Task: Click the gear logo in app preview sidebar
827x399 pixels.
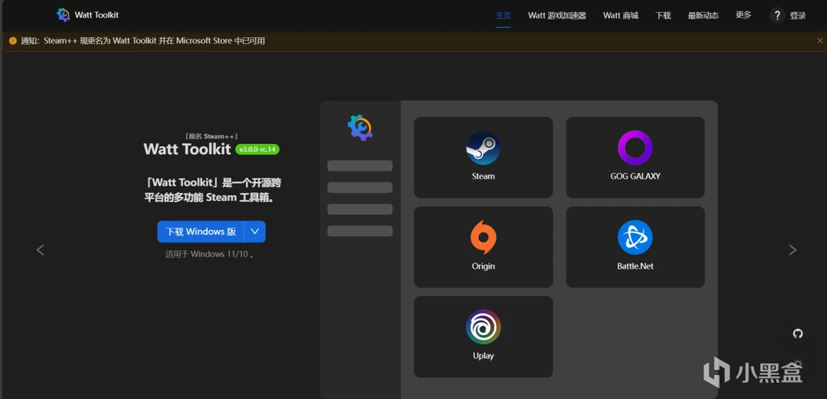Action: point(360,127)
